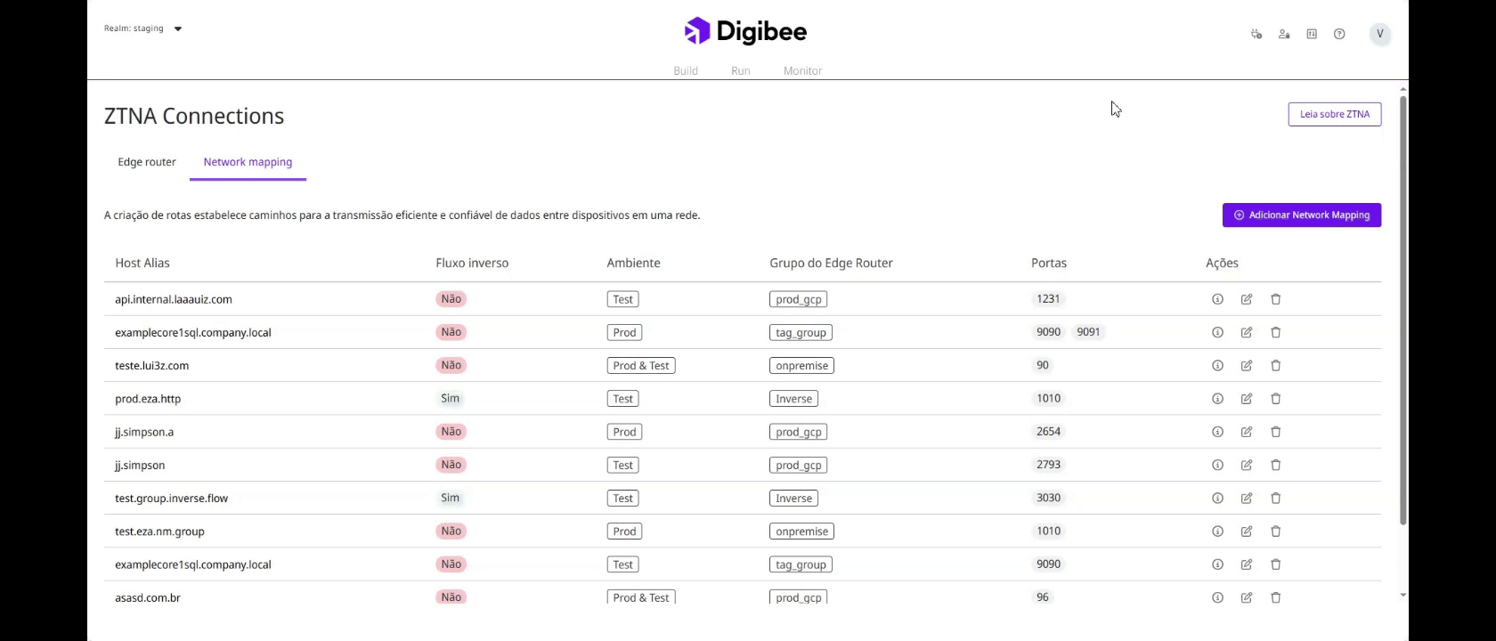Click the Leia sobre ZTNA button
Image resolution: width=1496 pixels, height=641 pixels.
pyautogui.click(x=1334, y=114)
